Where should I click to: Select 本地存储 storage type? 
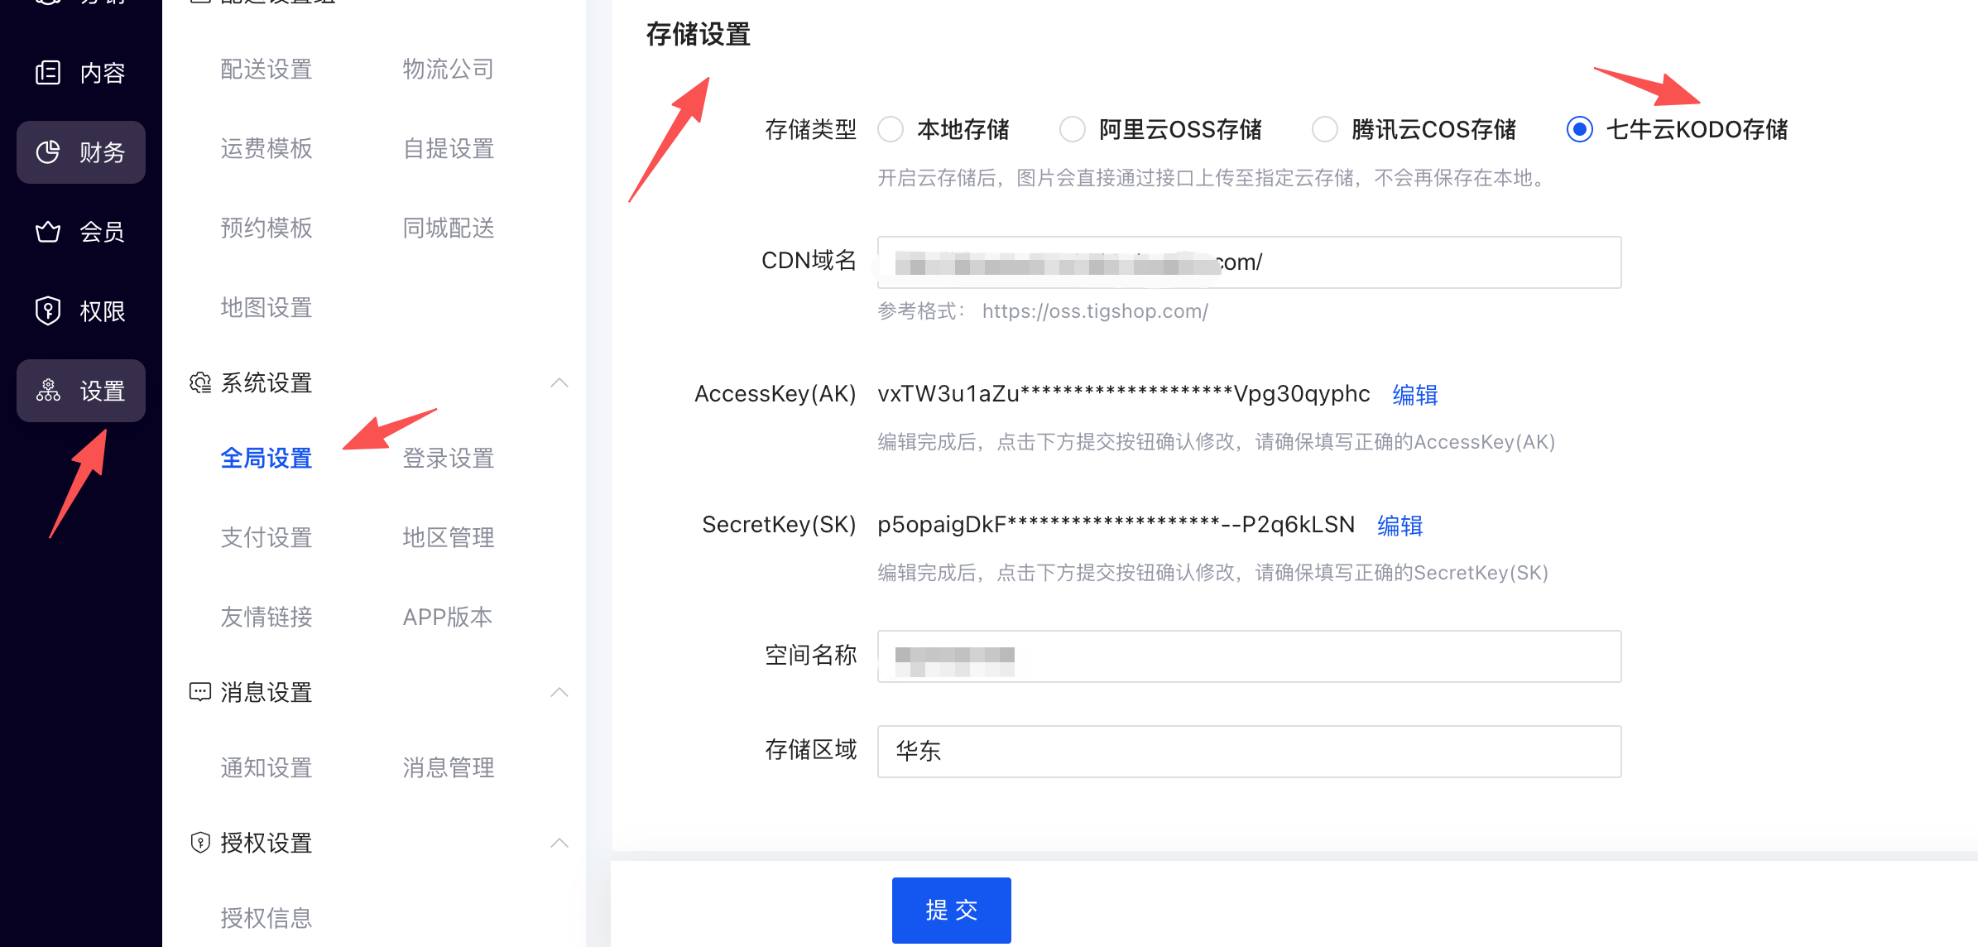click(891, 129)
